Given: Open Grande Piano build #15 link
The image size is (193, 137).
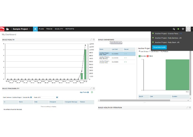Looking at the screenshot, I should click(181, 34).
